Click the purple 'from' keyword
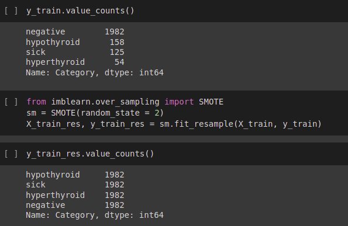Image resolution: width=348 pixels, height=226 pixels. click(x=36, y=102)
